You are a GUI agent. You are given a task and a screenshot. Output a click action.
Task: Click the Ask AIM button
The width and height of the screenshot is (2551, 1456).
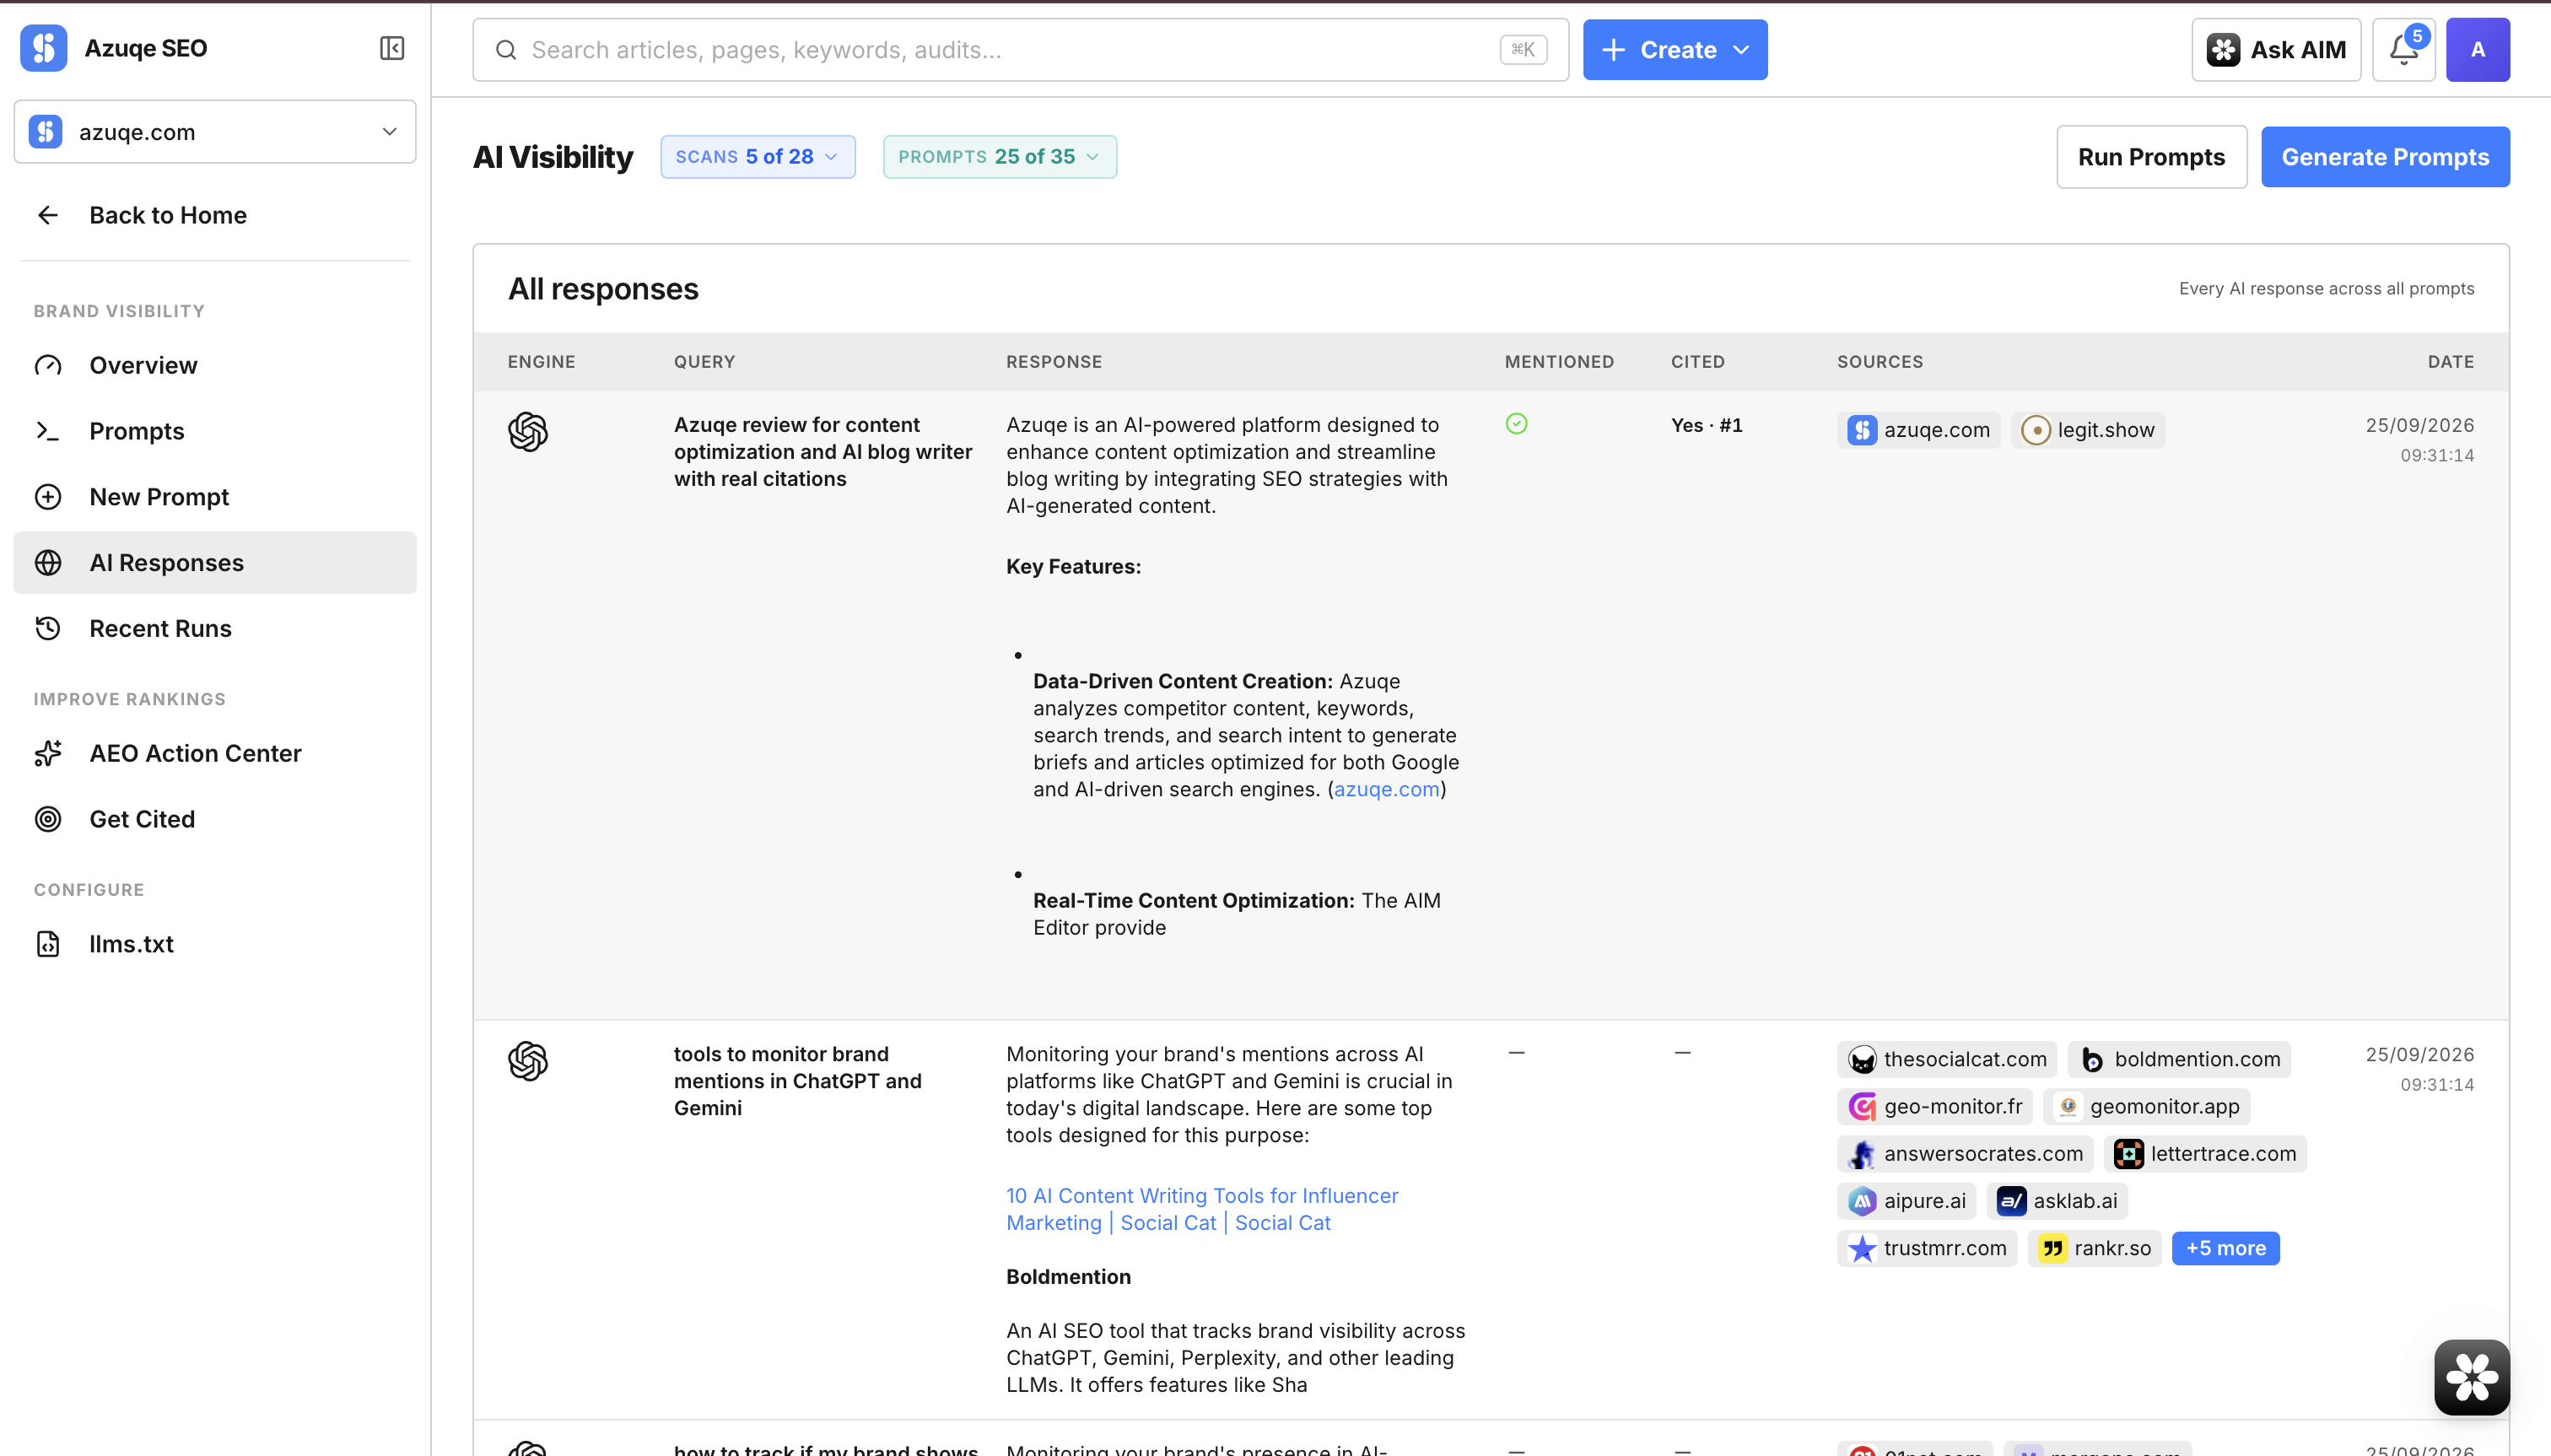(2276, 50)
